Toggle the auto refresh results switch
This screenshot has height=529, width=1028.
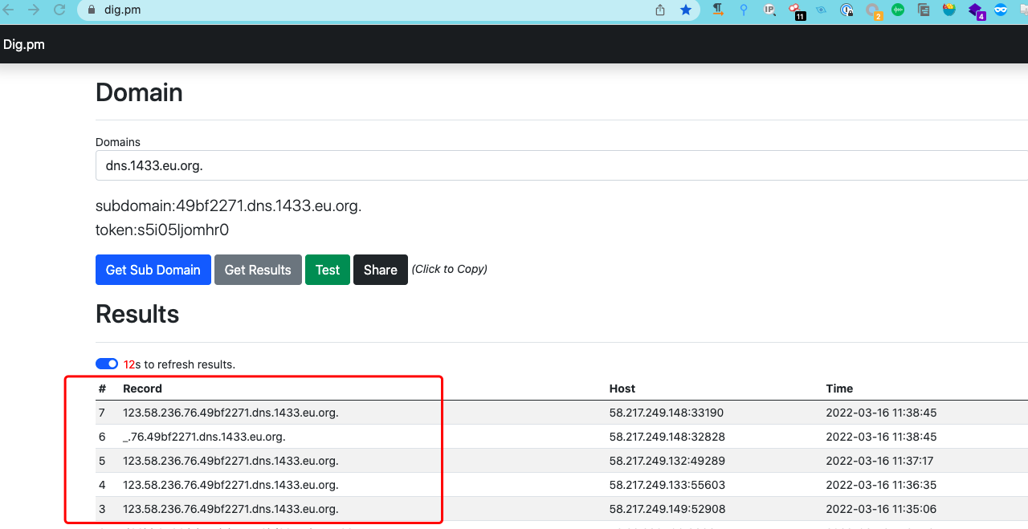(107, 364)
